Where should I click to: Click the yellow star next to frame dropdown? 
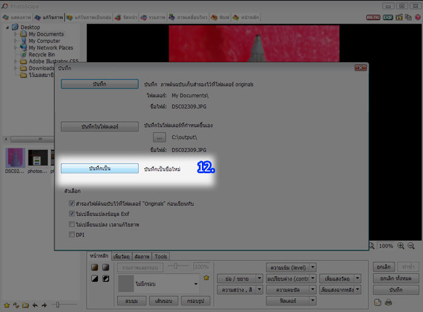click(206, 278)
